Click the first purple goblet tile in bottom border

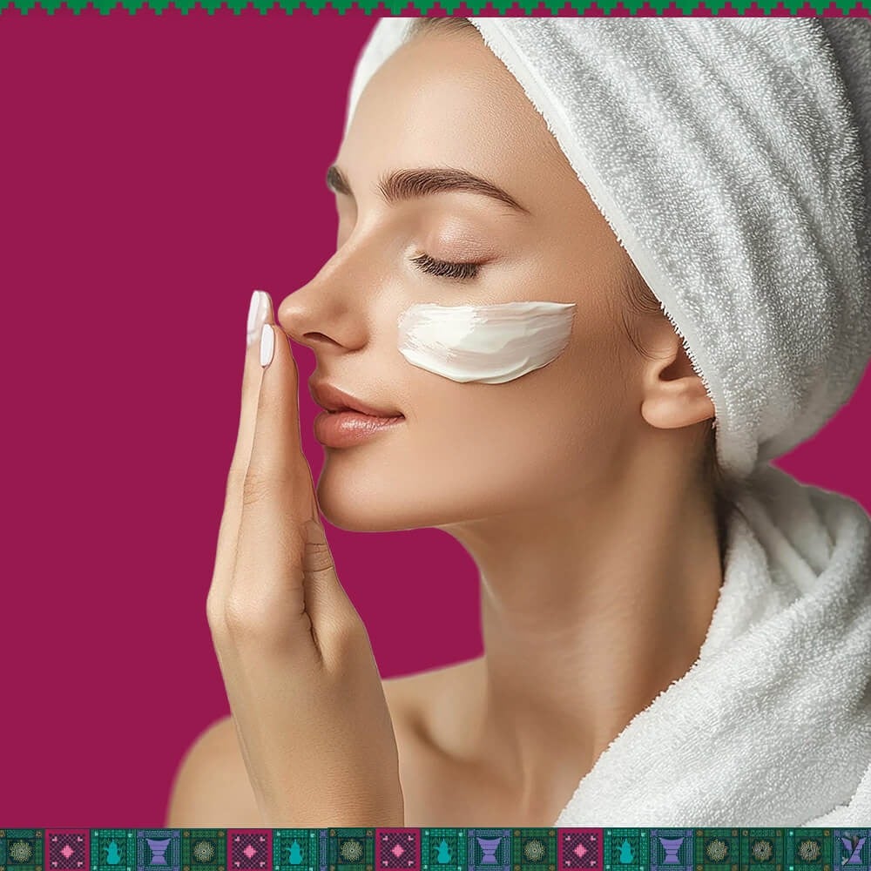159,849
